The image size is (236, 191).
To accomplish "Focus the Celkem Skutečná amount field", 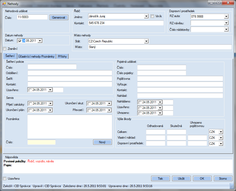I will pyautogui.click(x=176, y=132).
